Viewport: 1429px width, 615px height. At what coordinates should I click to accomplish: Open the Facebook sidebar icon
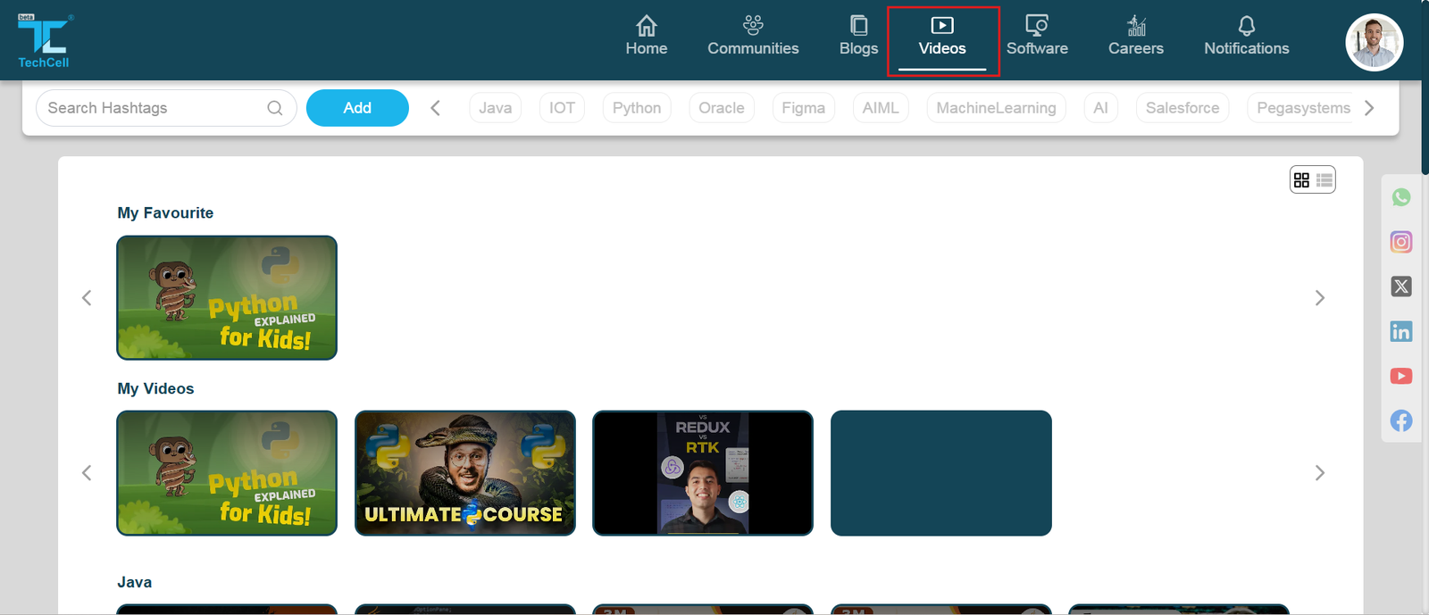1400,420
